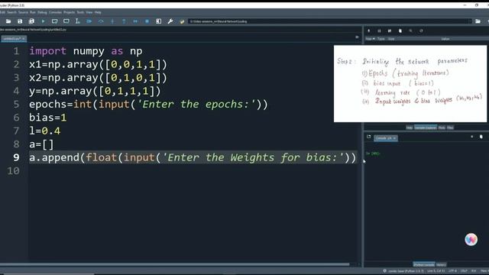Open the Edit menu
Screen dimensions: 489x275
click(x=2, y=12)
